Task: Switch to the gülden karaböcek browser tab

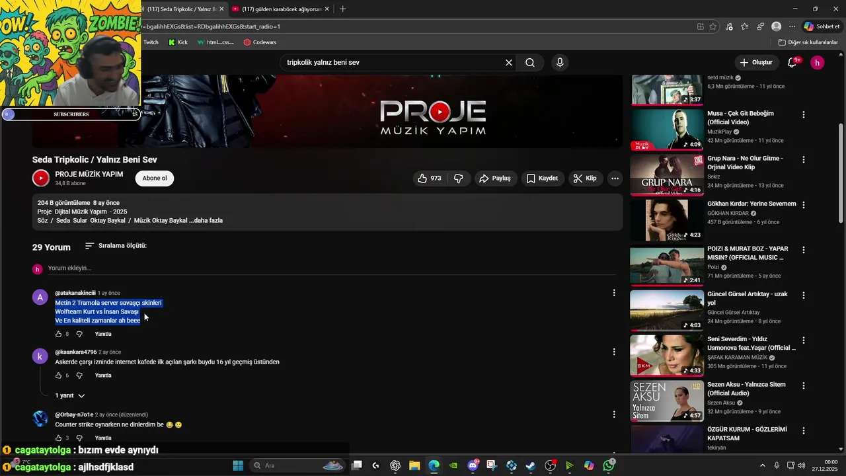Action: coord(281,9)
